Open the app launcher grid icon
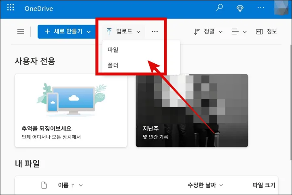Viewport: 292px width, 195px height. (x=11, y=7)
